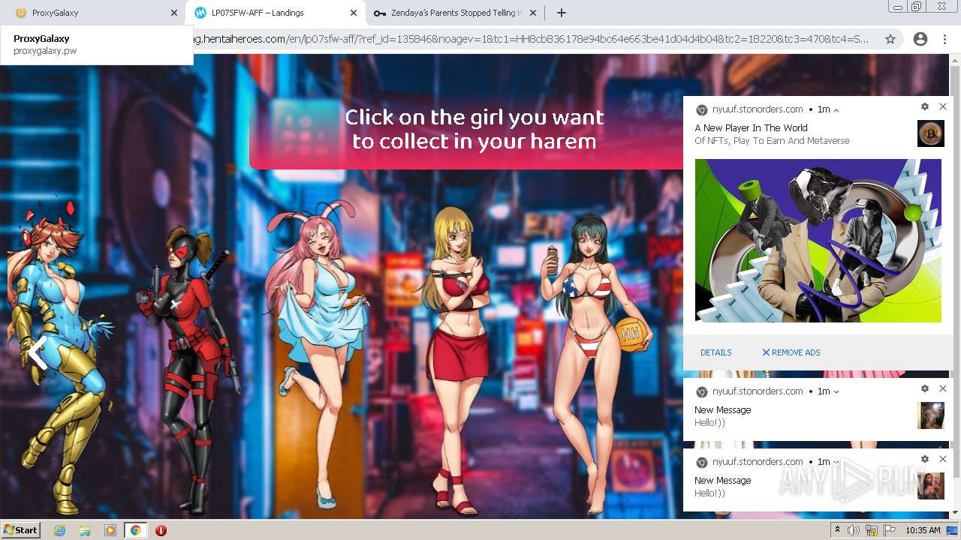Click REMOVE ADS in notification

tap(791, 352)
